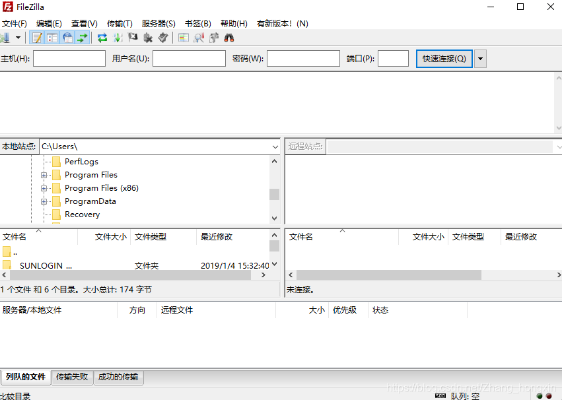Select the parent directory ".." entry

pos(135,252)
